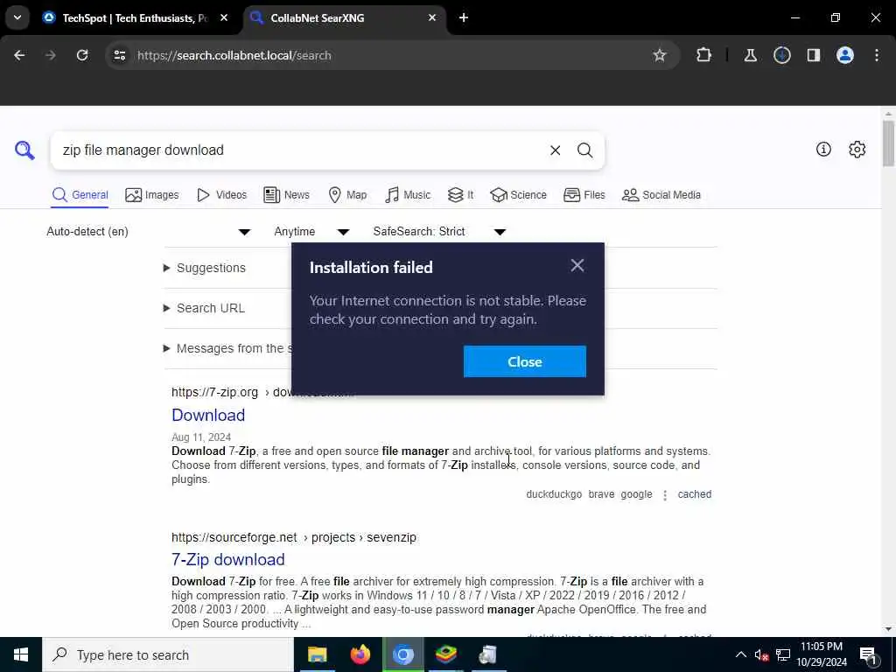The width and height of the screenshot is (896, 672).
Task: Open SearXNG preferences gear icon
Action: click(857, 149)
